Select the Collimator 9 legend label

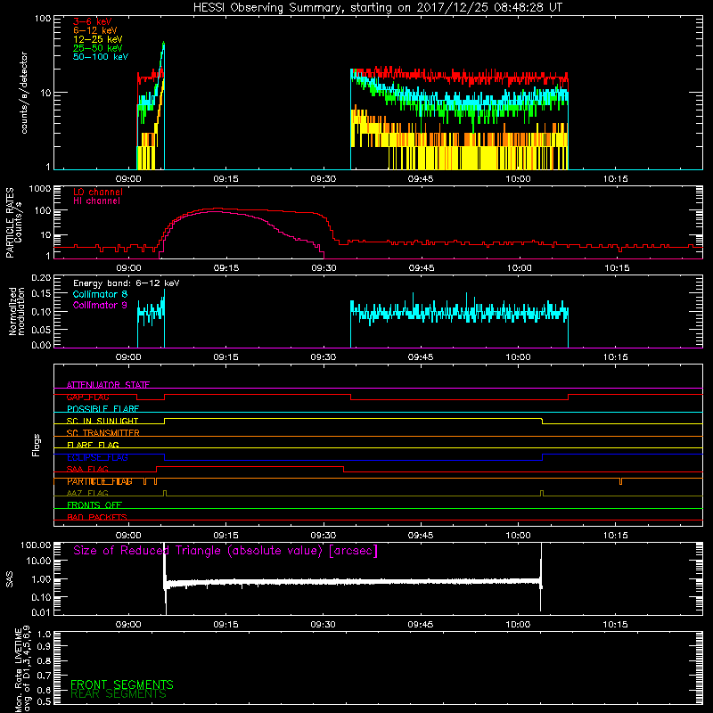click(x=100, y=305)
